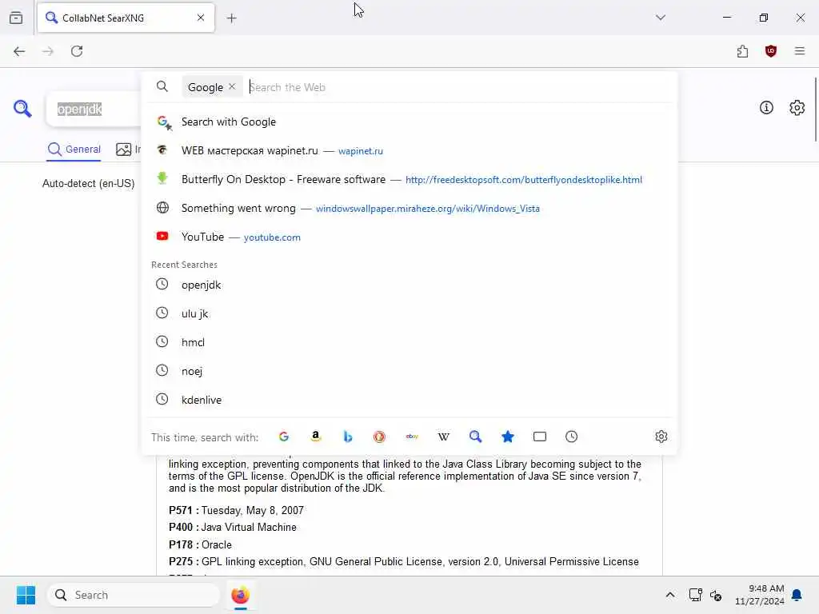This screenshot has height=614, width=819.
Task: Reload the current page
Action: click(77, 51)
